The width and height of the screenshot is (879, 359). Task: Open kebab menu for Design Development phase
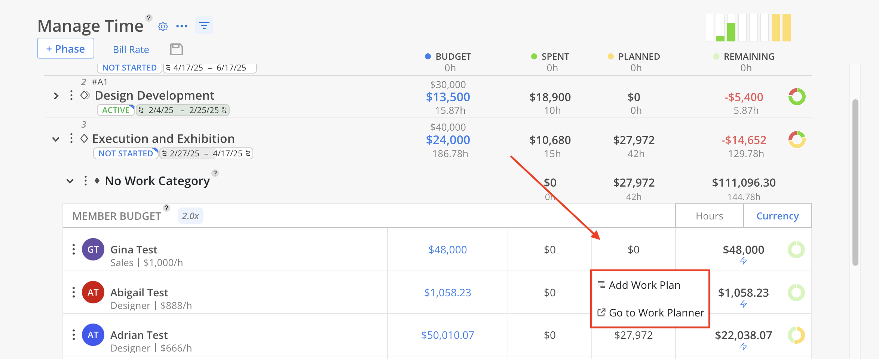pyautogui.click(x=71, y=96)
